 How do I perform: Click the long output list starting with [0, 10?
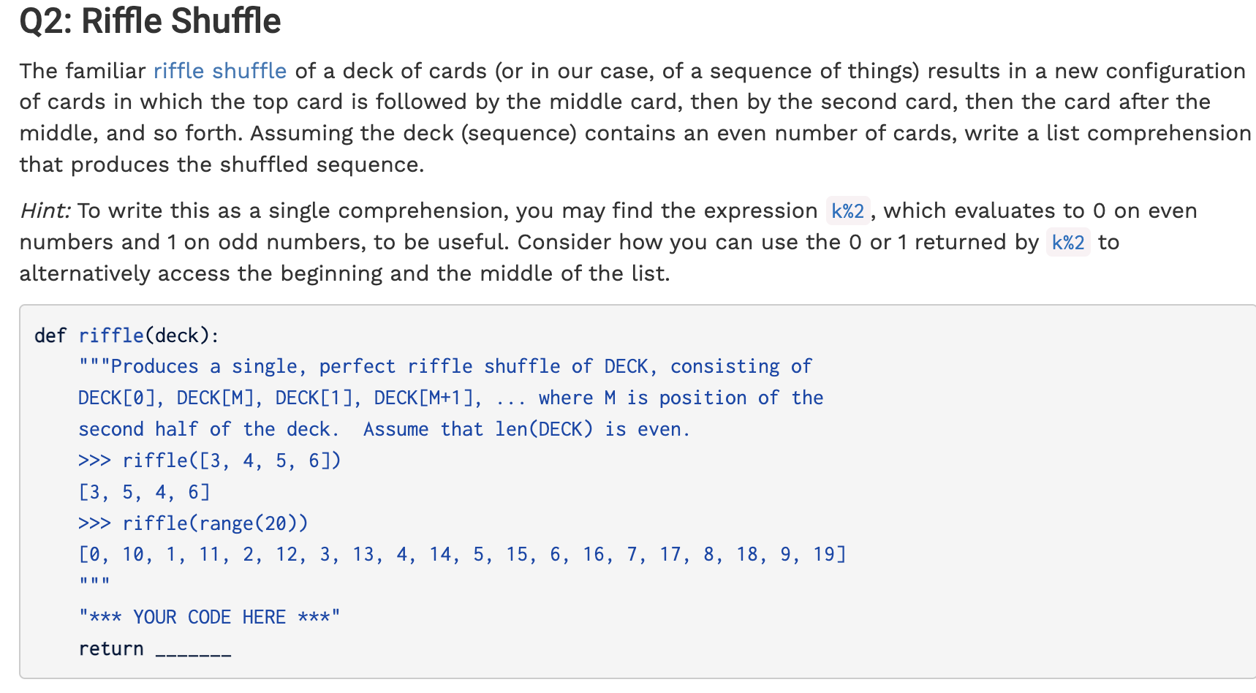[462, 555]
